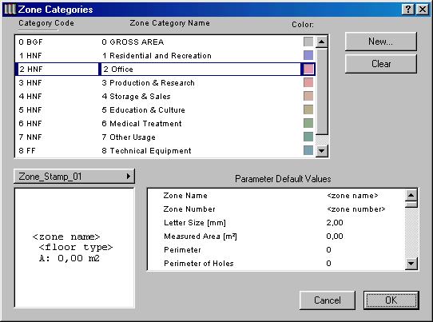Select the Zone Name parameter row

276,196
